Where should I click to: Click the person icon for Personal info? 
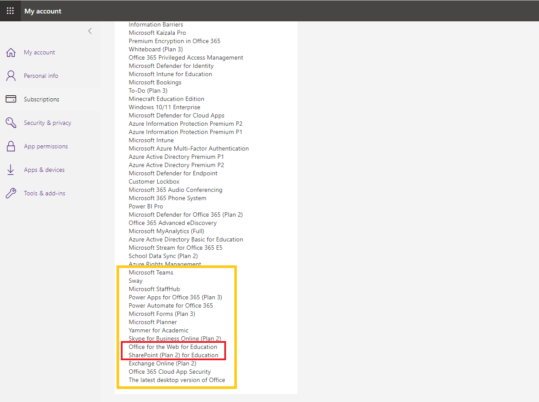click(x=11, y=76)
